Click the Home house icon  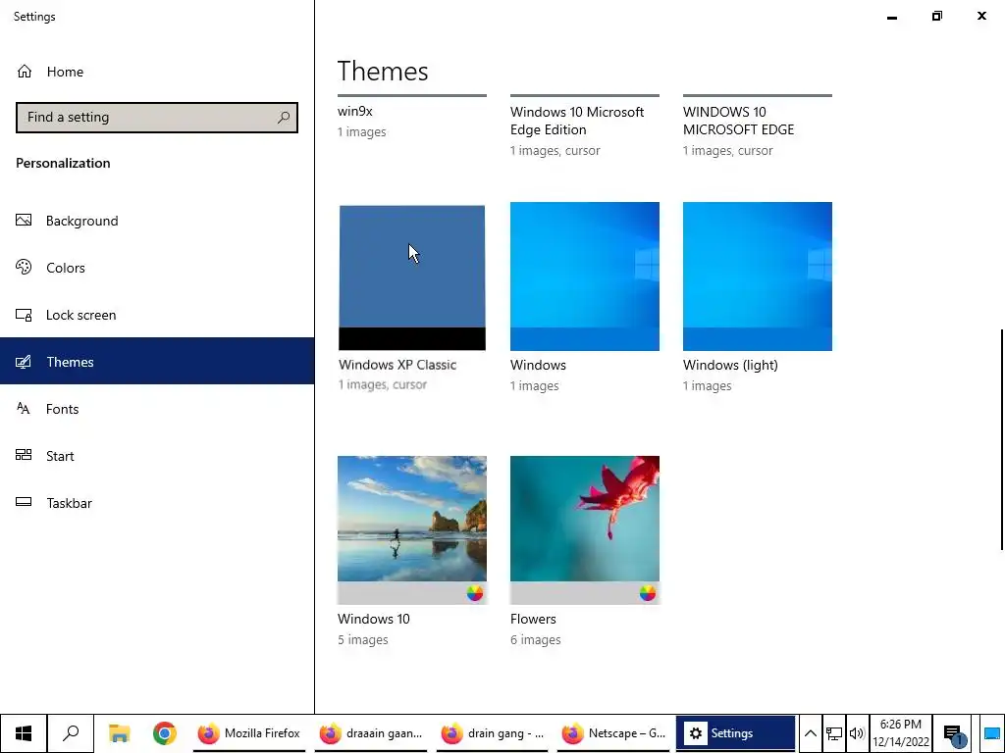tap(25, 71)
